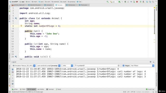Image resolution: width=166 pixels, height=93 pixels.
Task: Collapse the Cat() constructor fold on line 10
Action: (19, 31)
